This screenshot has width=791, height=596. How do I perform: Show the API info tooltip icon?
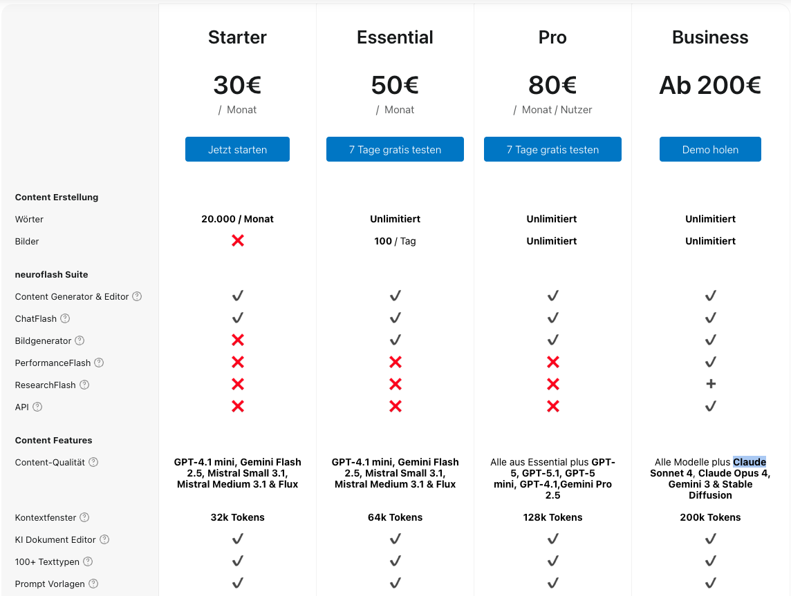coord(37,407)
